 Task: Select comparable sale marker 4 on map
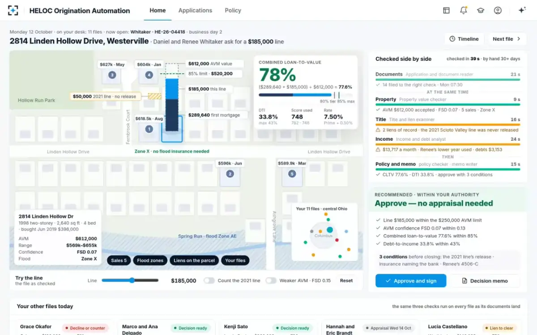click(x=149, y=75)
